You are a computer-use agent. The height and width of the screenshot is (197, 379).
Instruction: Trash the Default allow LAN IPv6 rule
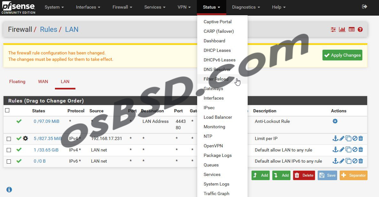[361, 161]
